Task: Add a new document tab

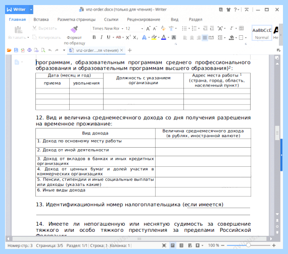Action: pyautogui.click(x=130, y=50)
